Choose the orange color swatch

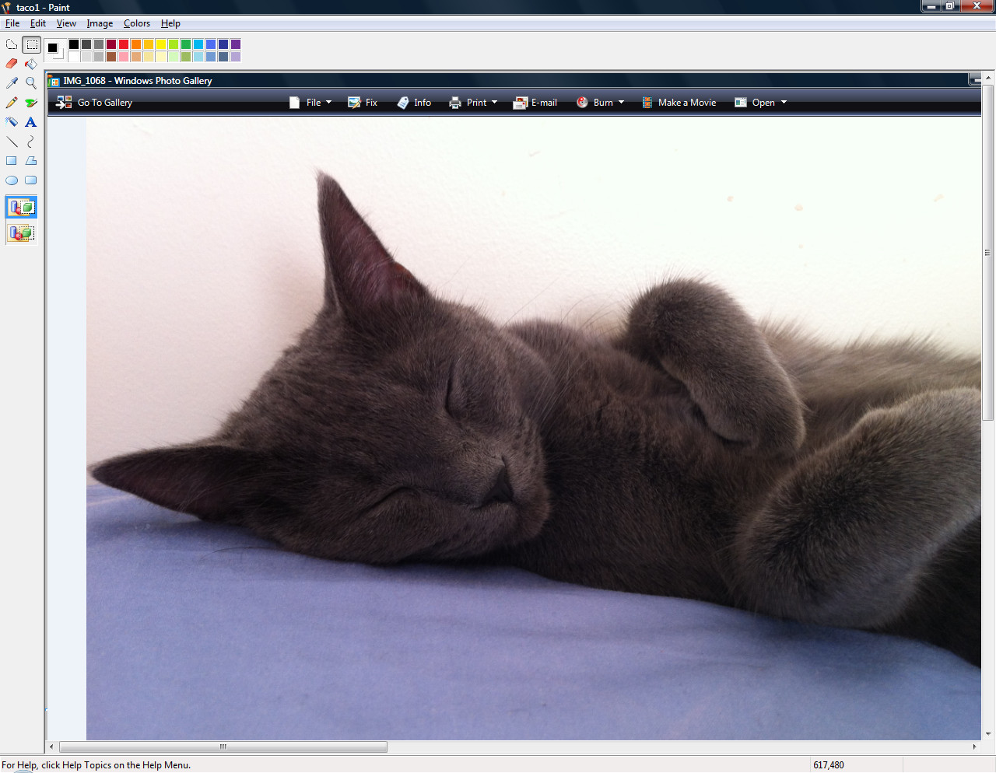[x=136, y=44]
